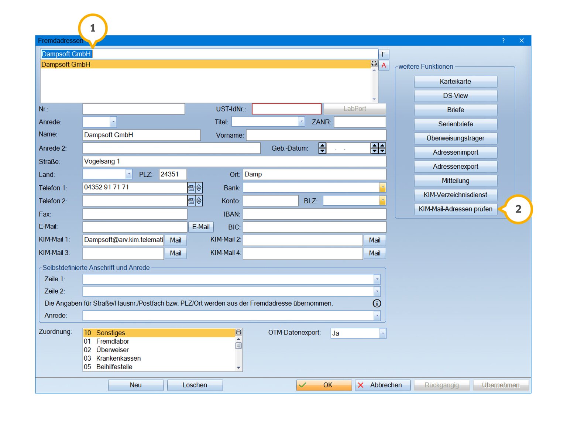Expand the Bank dropdown

[x=382, y=188]
